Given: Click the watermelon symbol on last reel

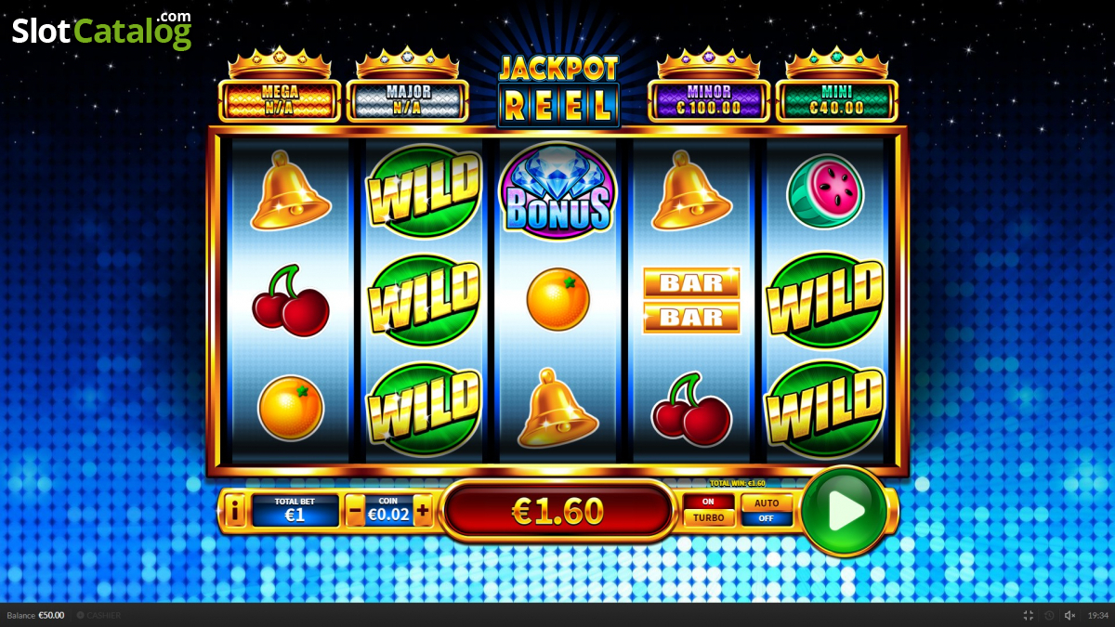Looking at the screenshot, I should pos(825,191).
